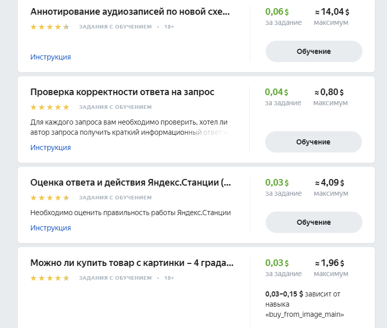Click five-star rating of Проверка корректности task
387x328 pixels.
tap(49, 107)
